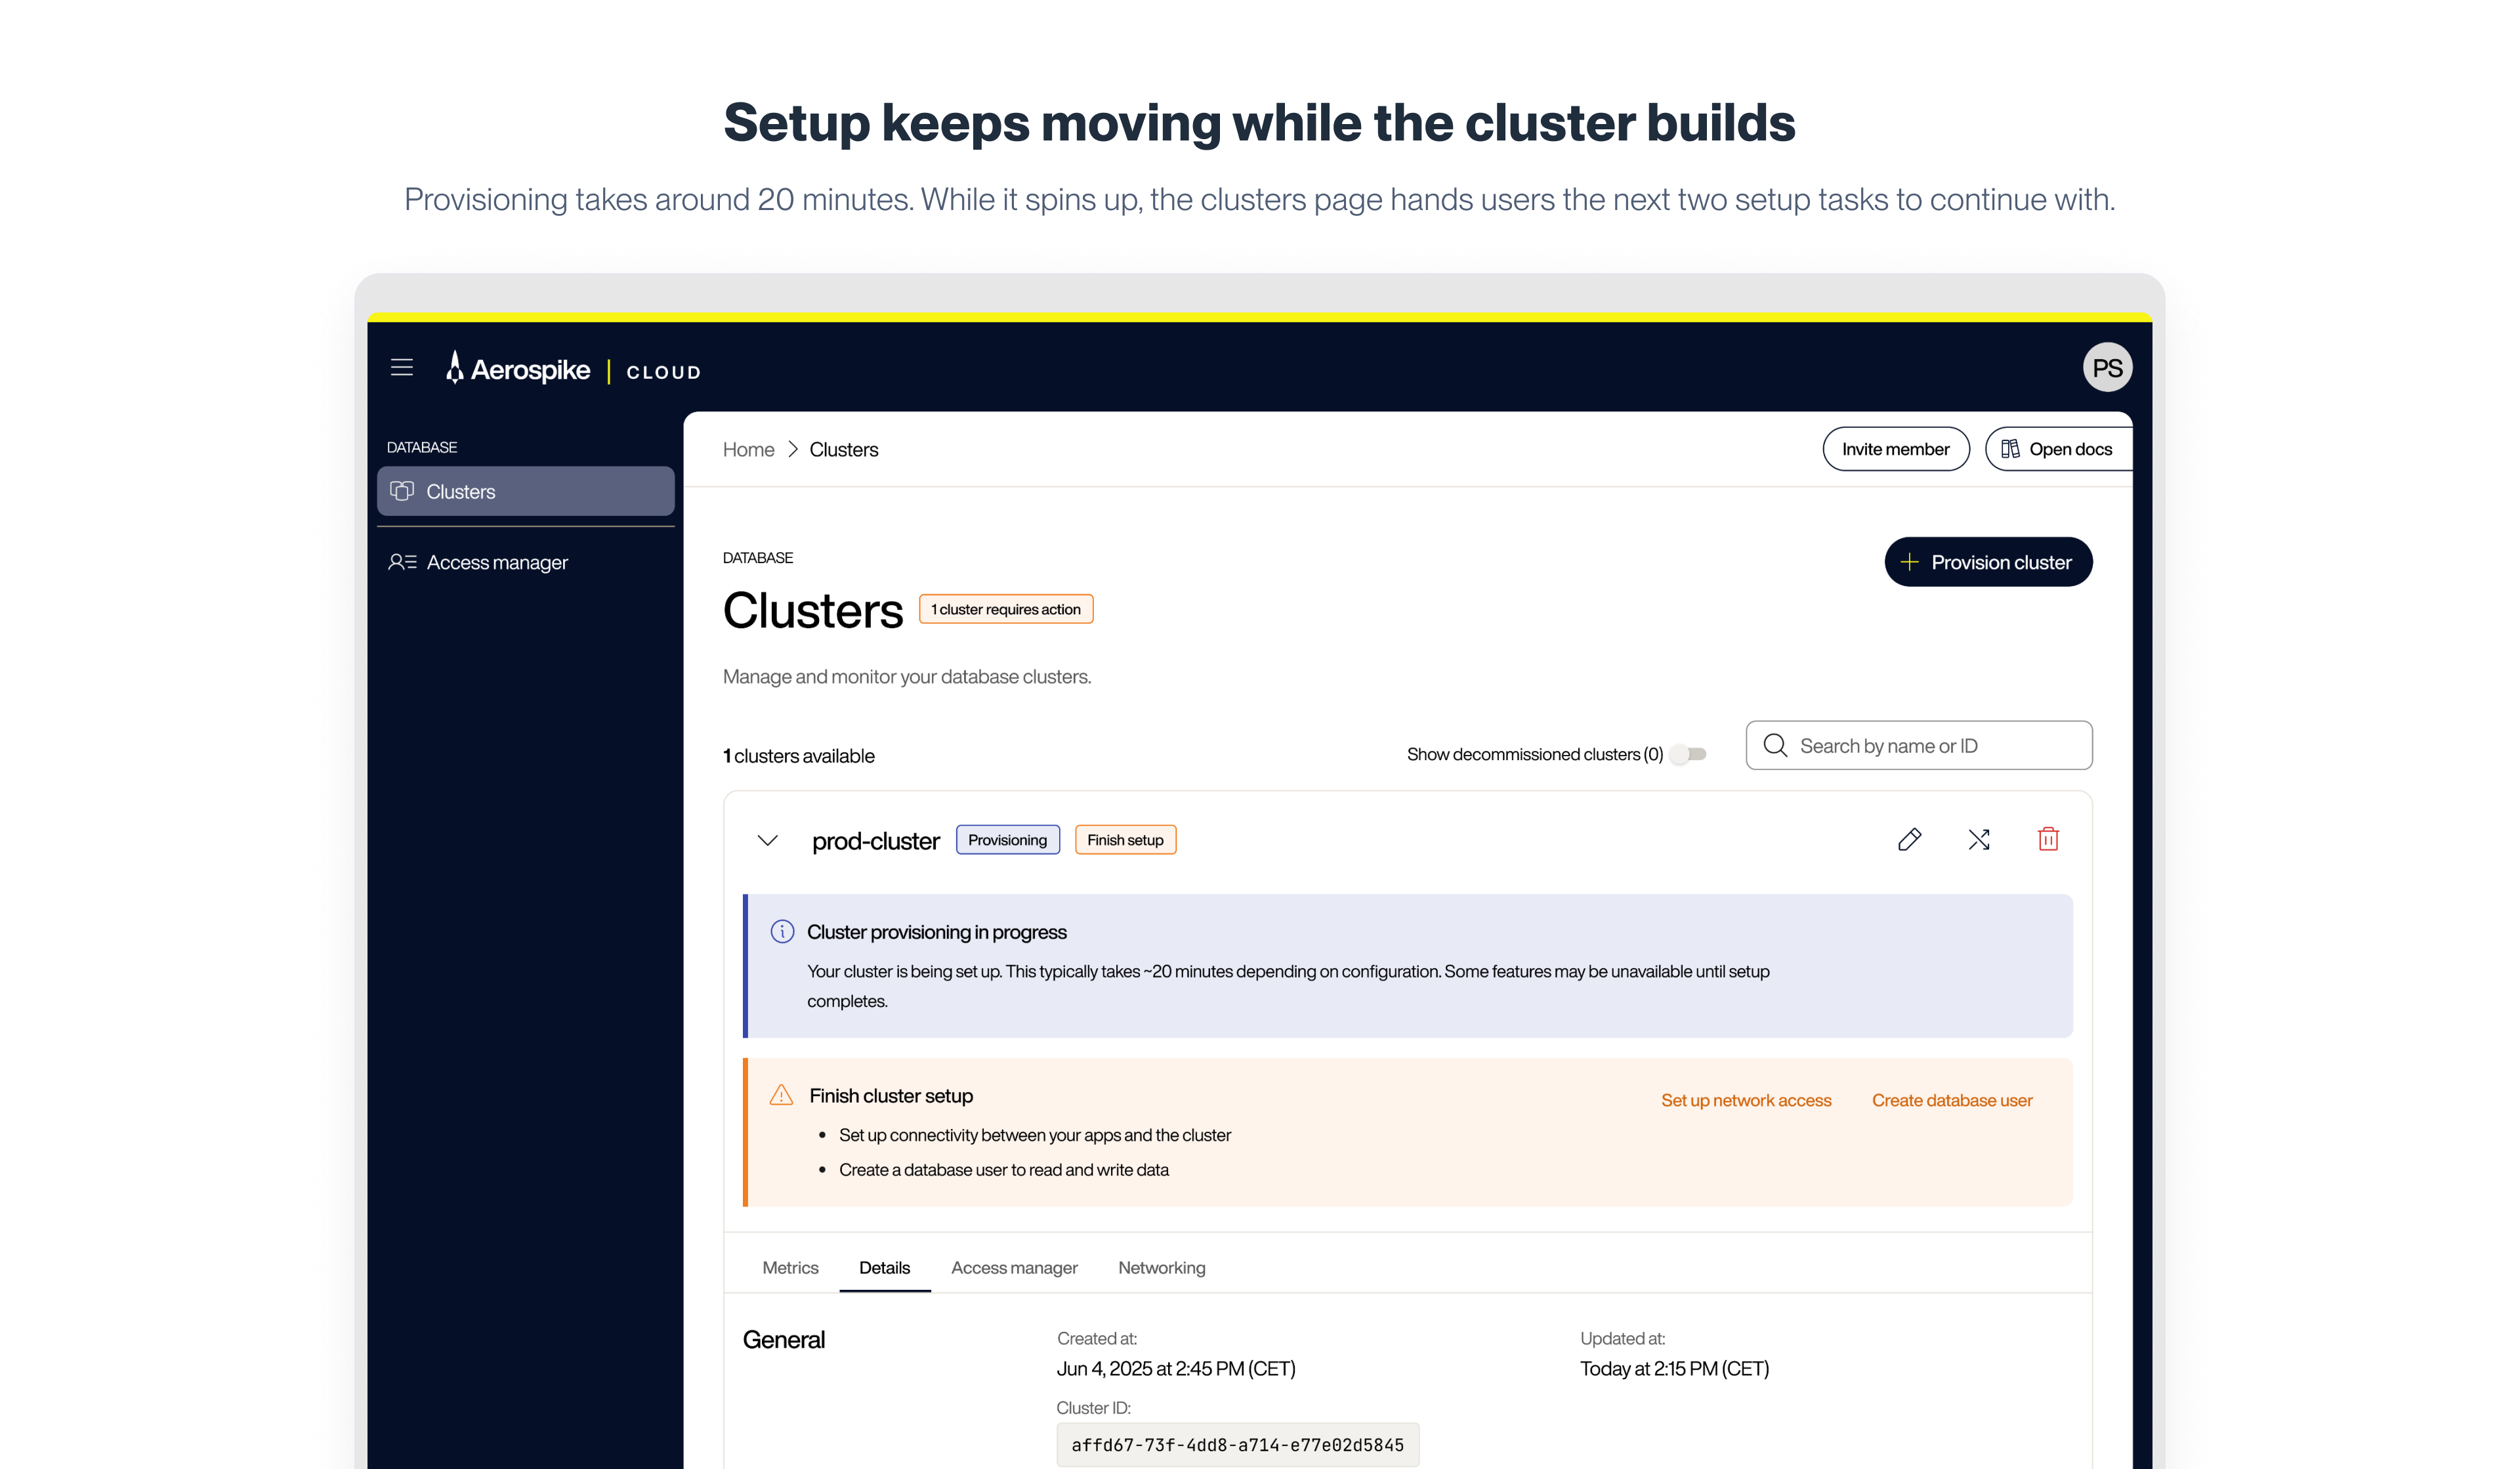
Task: Open the hamburger navigation menu
Action: pyautogui.click(x=402, y=368)
